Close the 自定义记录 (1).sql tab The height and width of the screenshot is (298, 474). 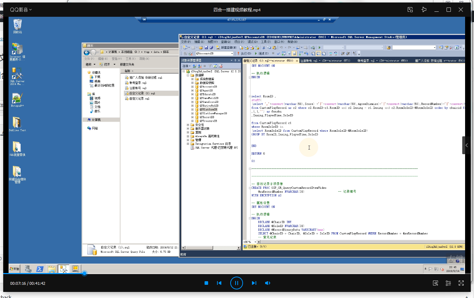[296, 61]
